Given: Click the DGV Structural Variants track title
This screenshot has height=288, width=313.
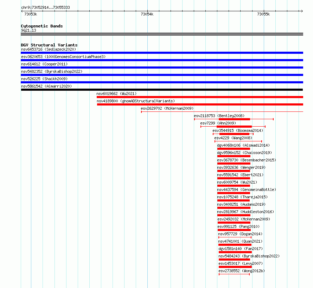Looking at the screenshot, I should pos(49,45).
